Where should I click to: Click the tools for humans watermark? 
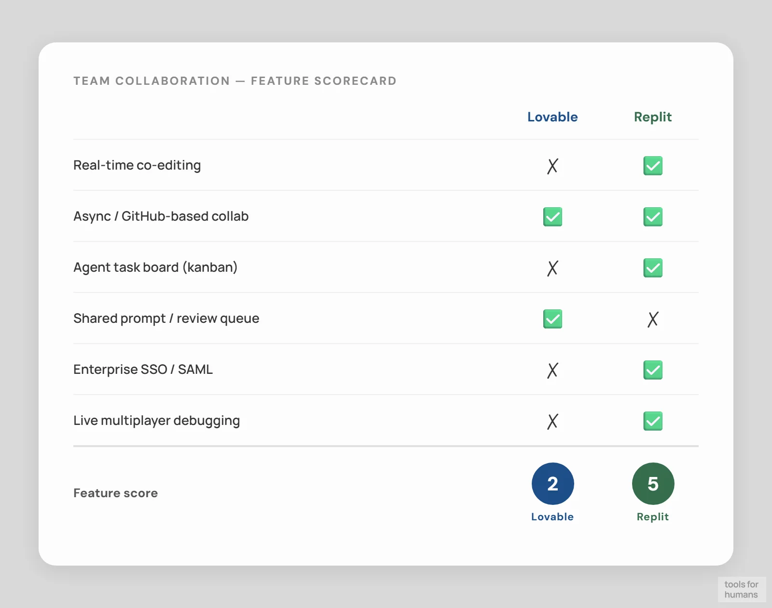click(741, 589)
